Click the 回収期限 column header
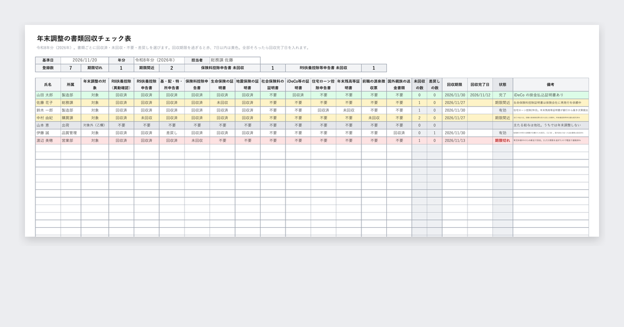This screenshot has width=624, height=327. click(454, 84)
